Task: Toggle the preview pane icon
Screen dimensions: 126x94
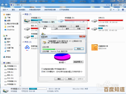Action: click(x=118, y=10)
